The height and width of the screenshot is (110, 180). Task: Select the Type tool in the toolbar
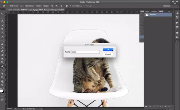pyautogui.click(x=2, y=70)
